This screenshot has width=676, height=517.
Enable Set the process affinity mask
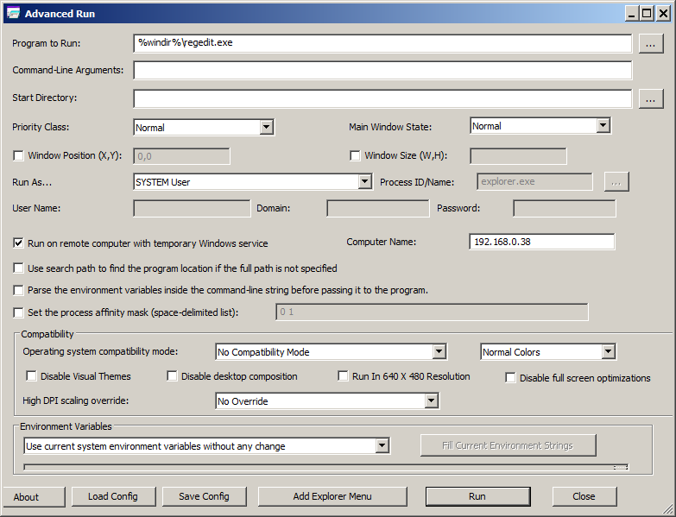pos(18,312)
